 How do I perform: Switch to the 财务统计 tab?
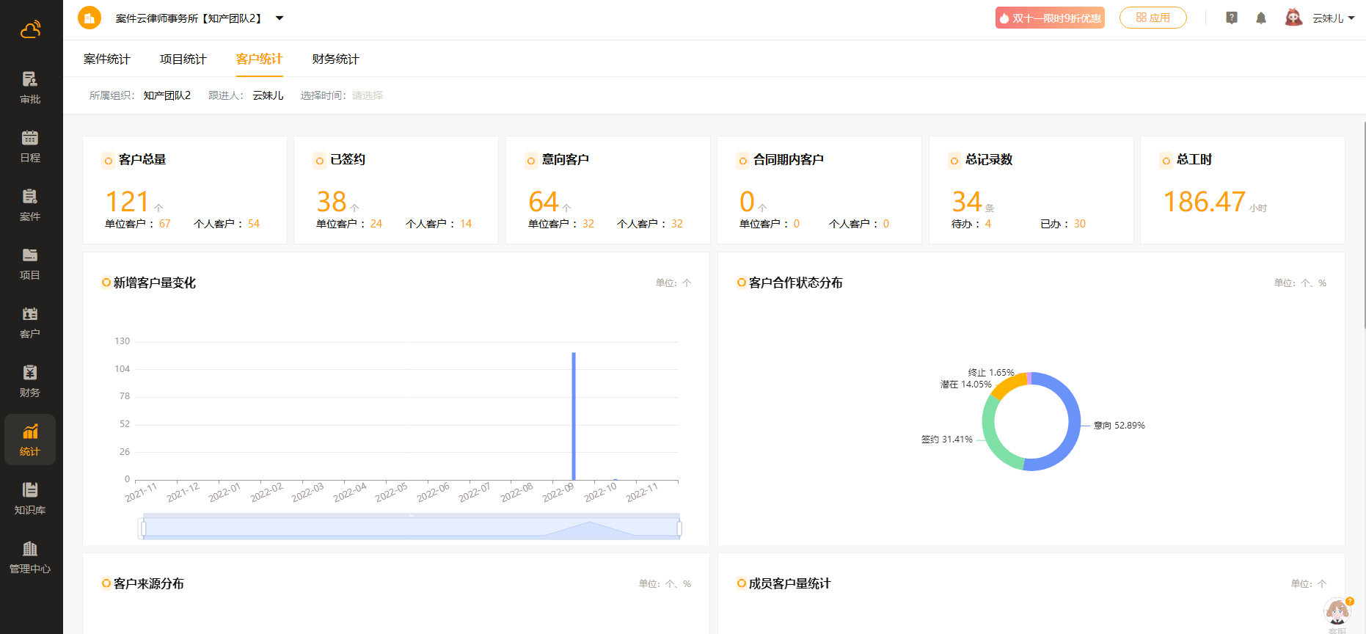point(335,59)
